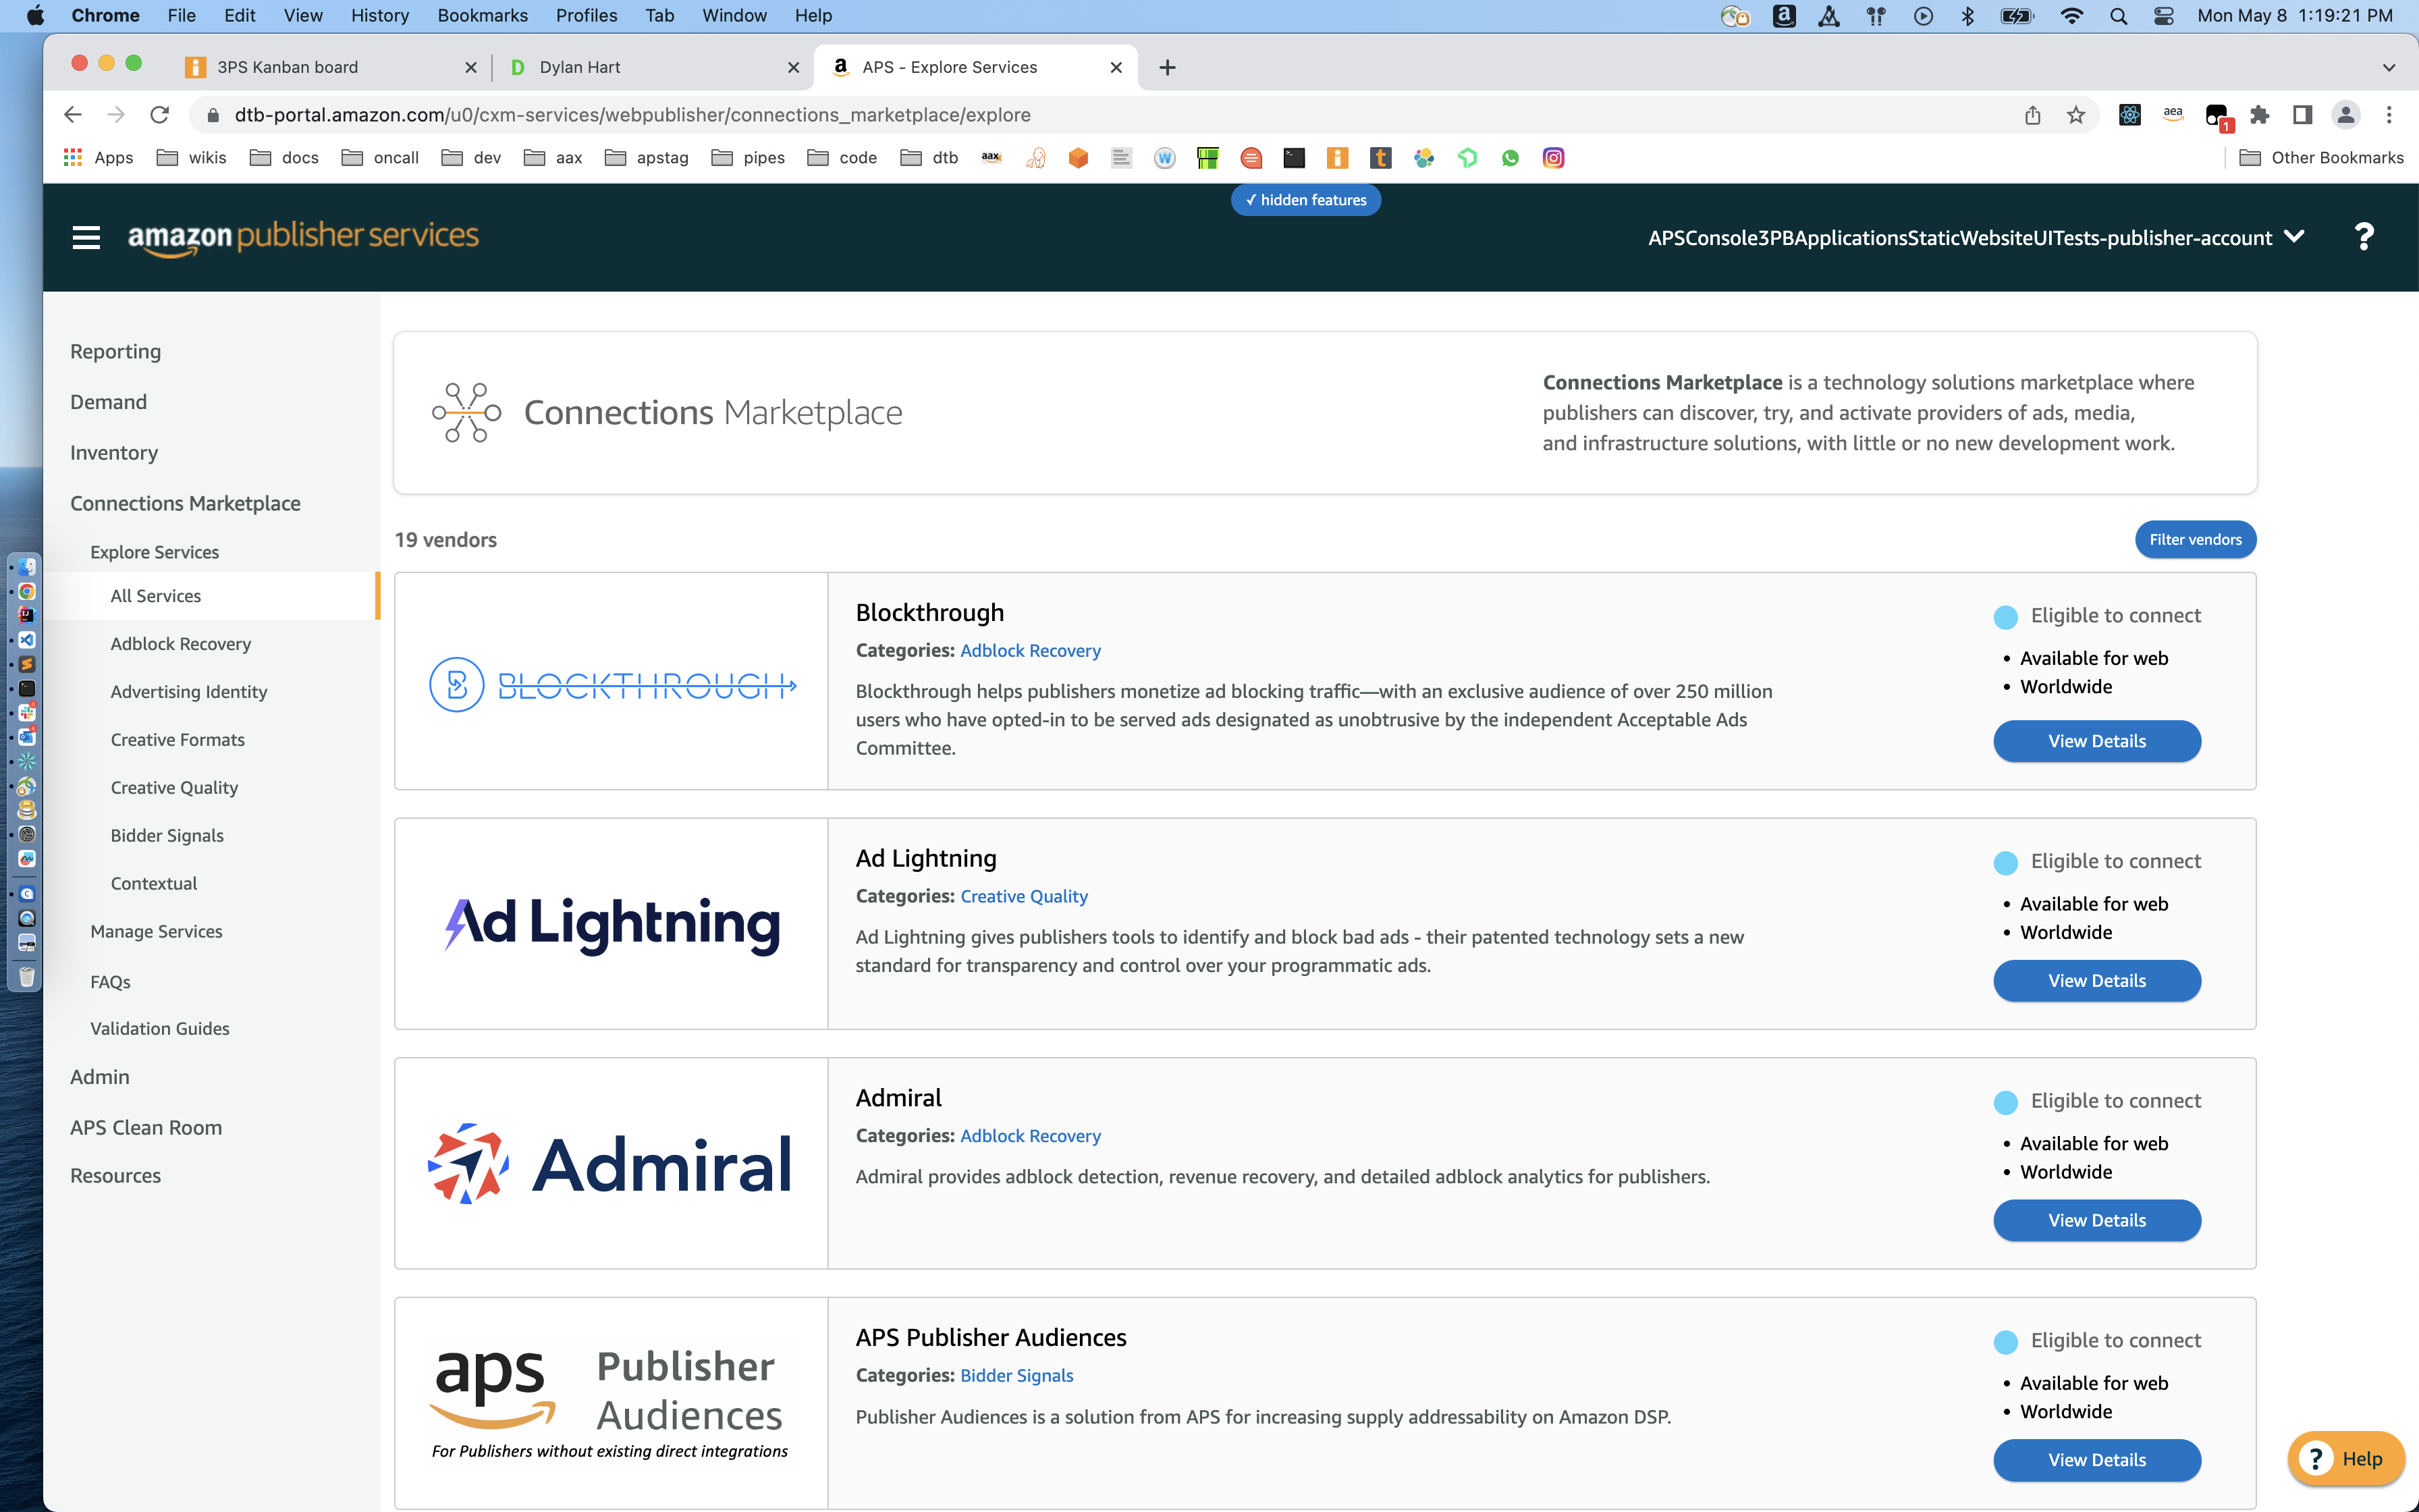Open Adblock Recovery category link for Blockthrough
Viewport: 2419px width, 1512px height.
tap(1029, 650)
